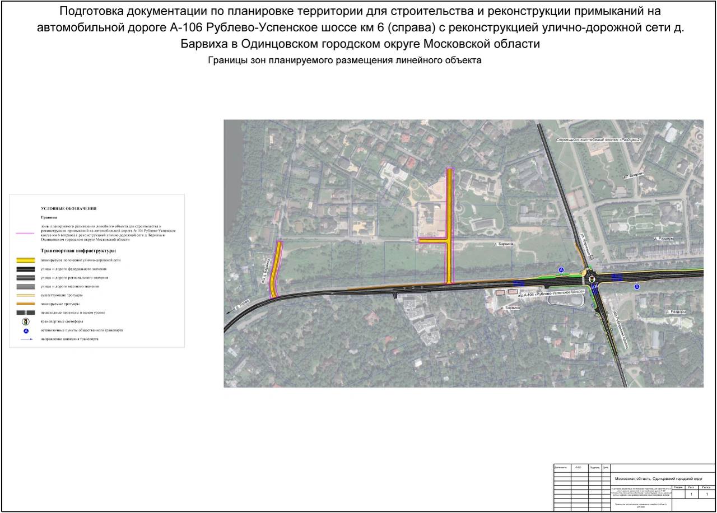Screen dimensions: 717x513
Task: Click the 'Дата' column header in the title block
Action: pos(606,468)
